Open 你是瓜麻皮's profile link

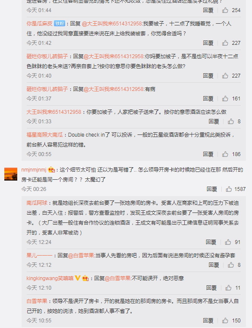pos(39,23)
